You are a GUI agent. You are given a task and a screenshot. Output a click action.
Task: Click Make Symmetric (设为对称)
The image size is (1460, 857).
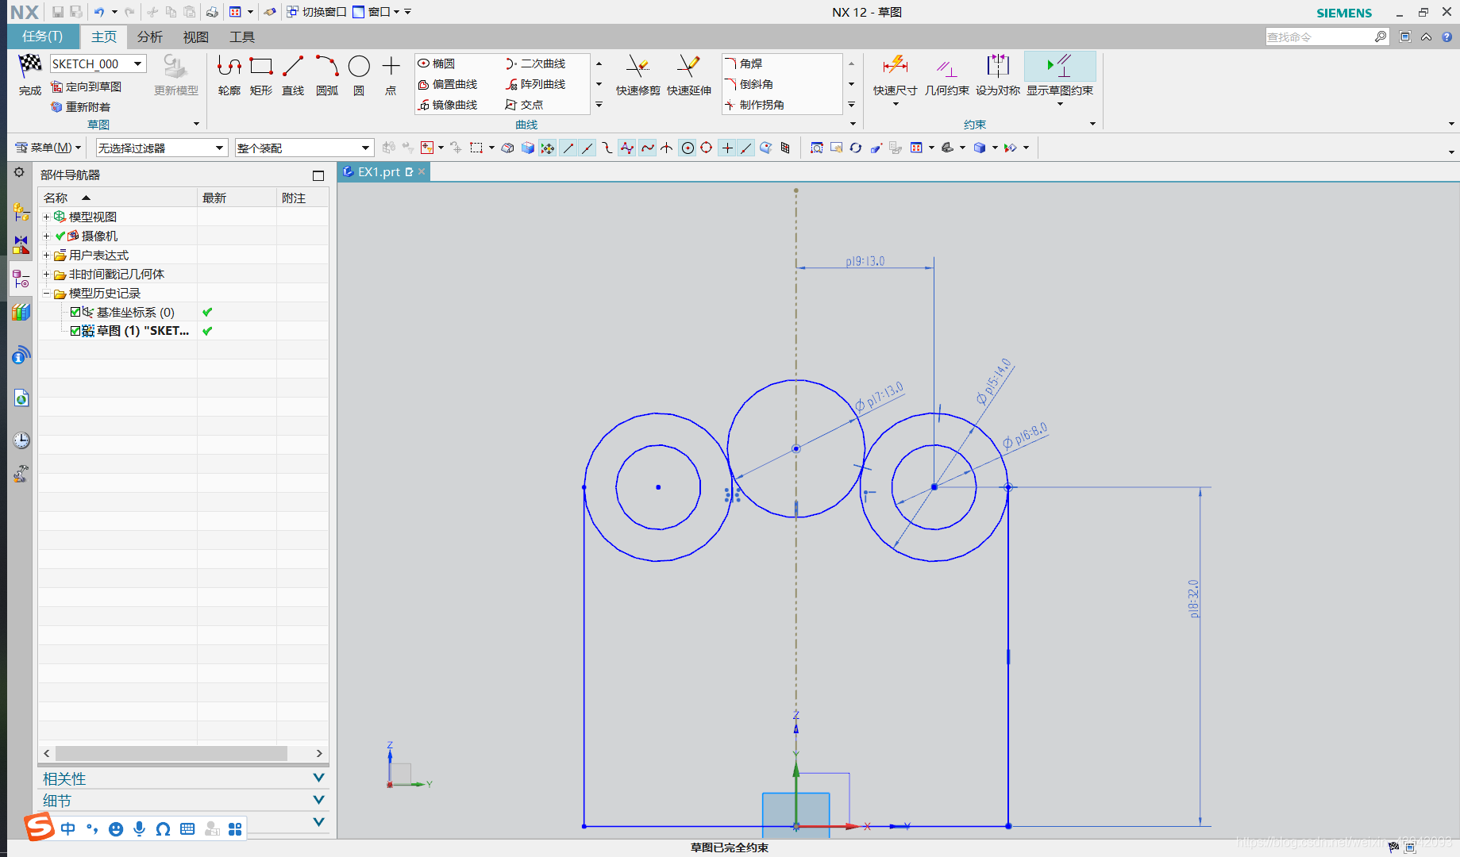point(997,75)
